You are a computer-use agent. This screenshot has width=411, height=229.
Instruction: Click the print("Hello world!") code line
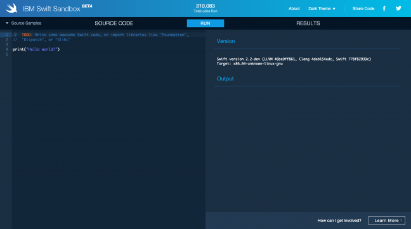(36, 49)
